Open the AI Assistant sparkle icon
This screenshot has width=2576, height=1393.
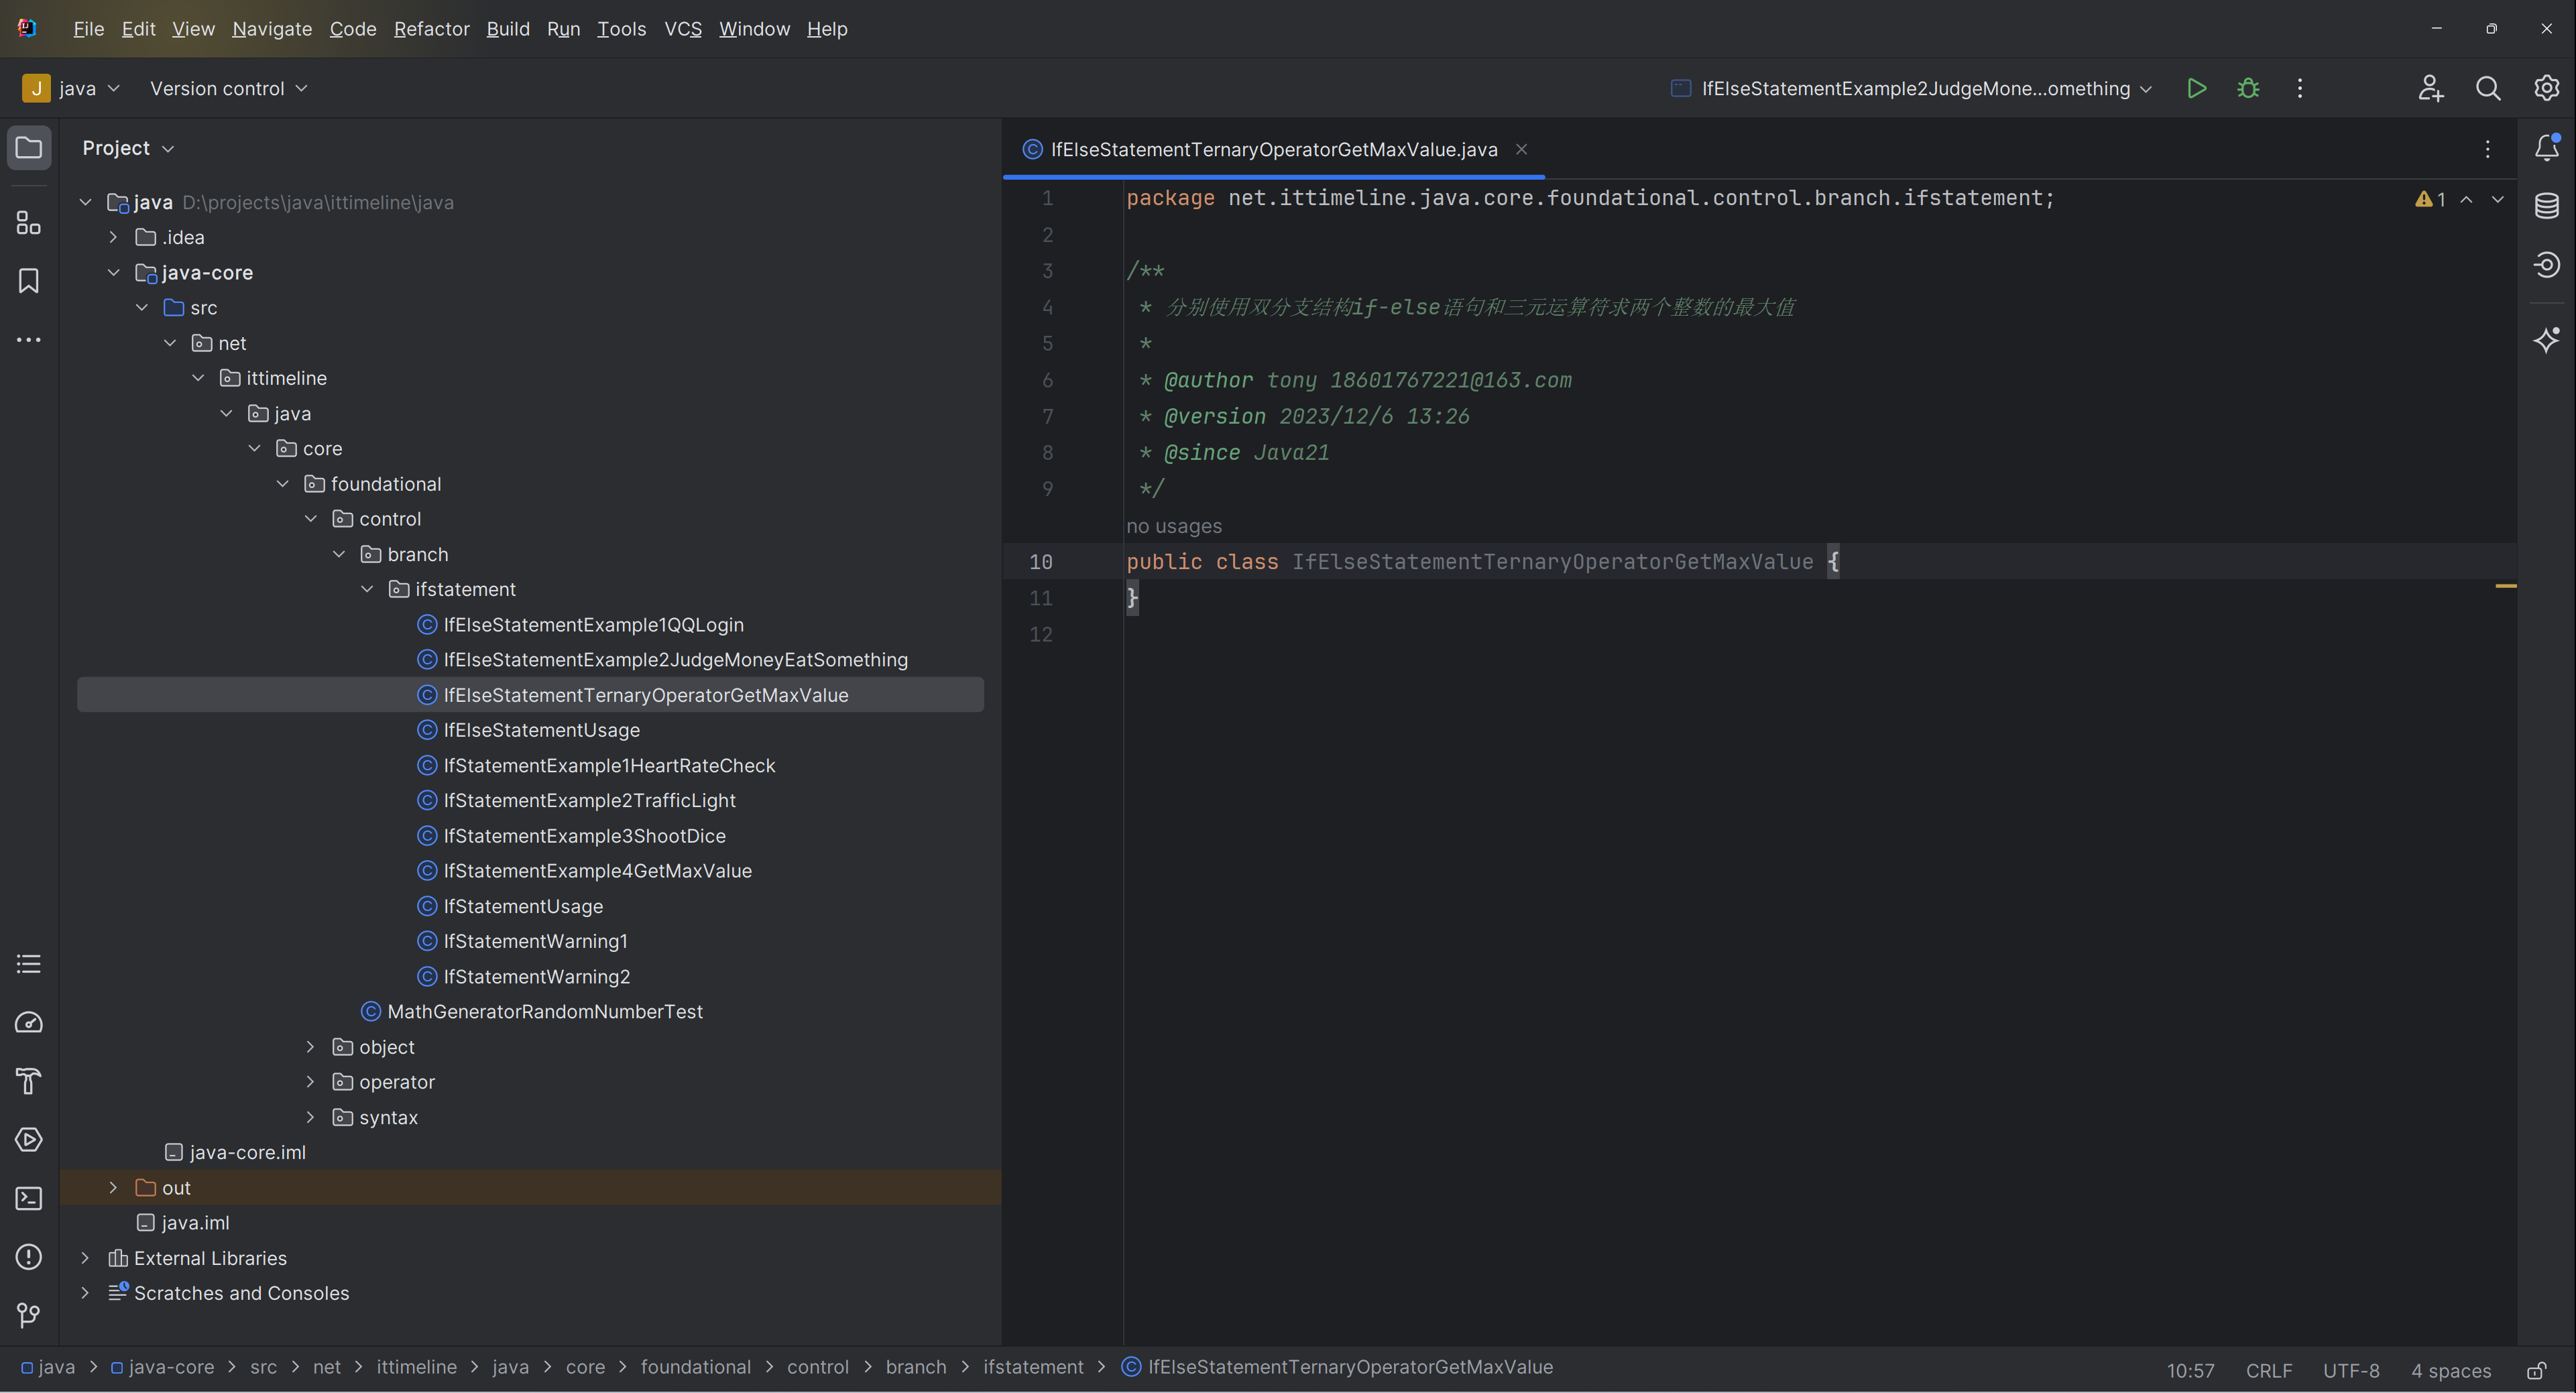[2547, 340]
